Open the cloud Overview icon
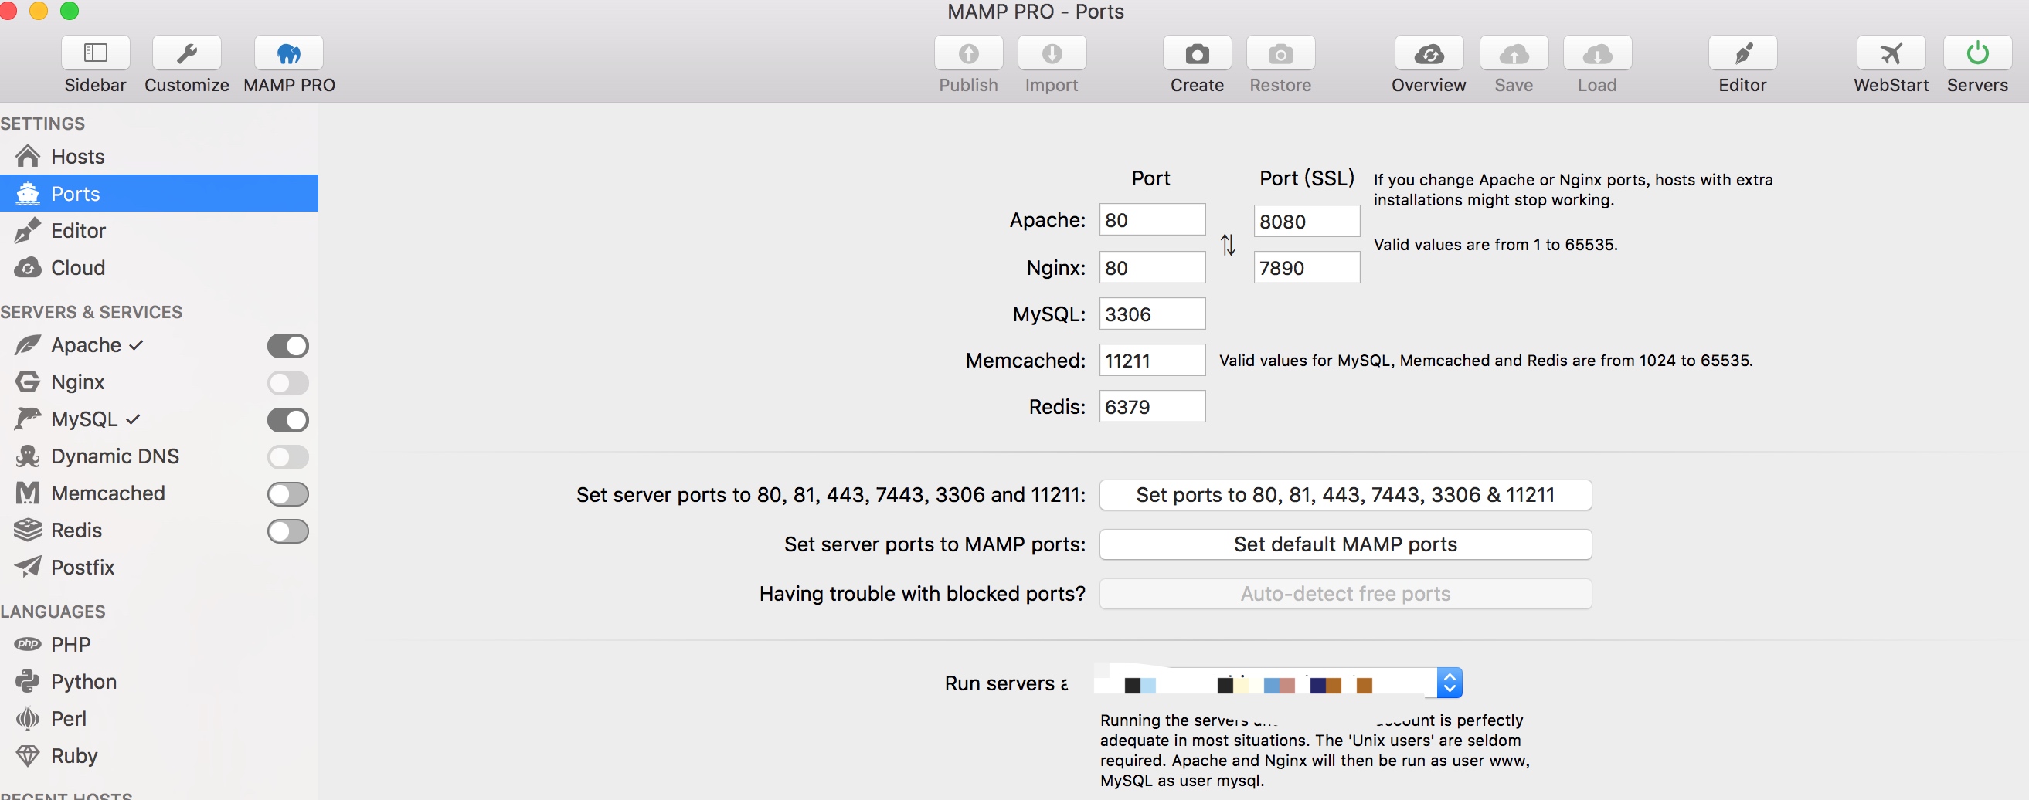The width and height of the screenshot is (2029, 800). click(1429, 53)
